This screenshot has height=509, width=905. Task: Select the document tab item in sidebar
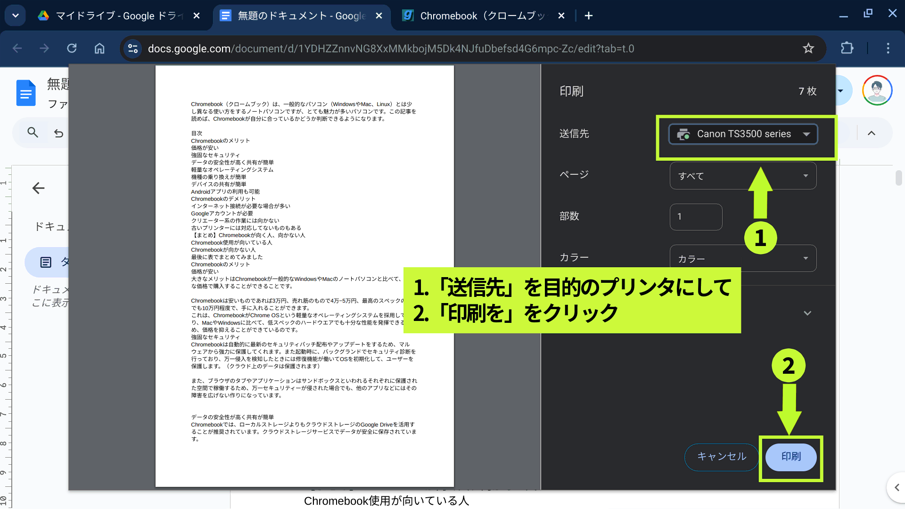pos(47,262)
